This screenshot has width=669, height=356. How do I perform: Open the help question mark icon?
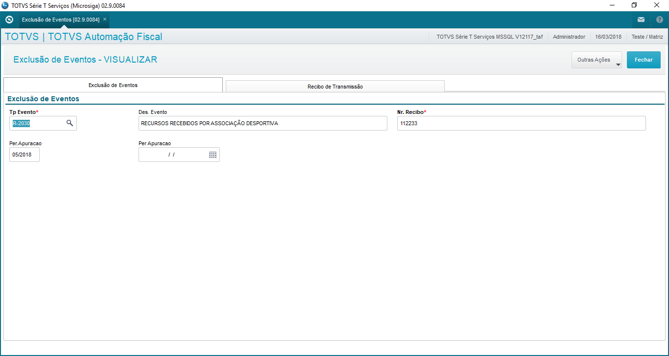tap(659, 20)
